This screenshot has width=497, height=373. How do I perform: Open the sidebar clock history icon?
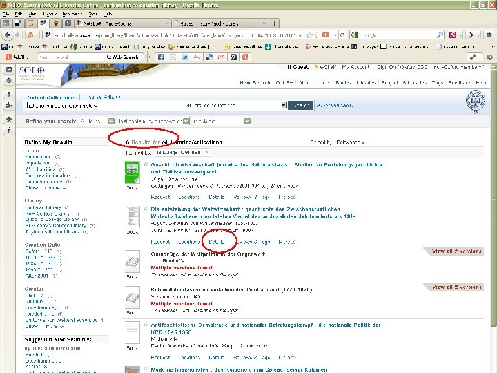9,81
